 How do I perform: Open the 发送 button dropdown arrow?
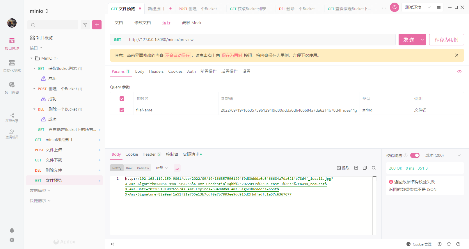(422, 40)
